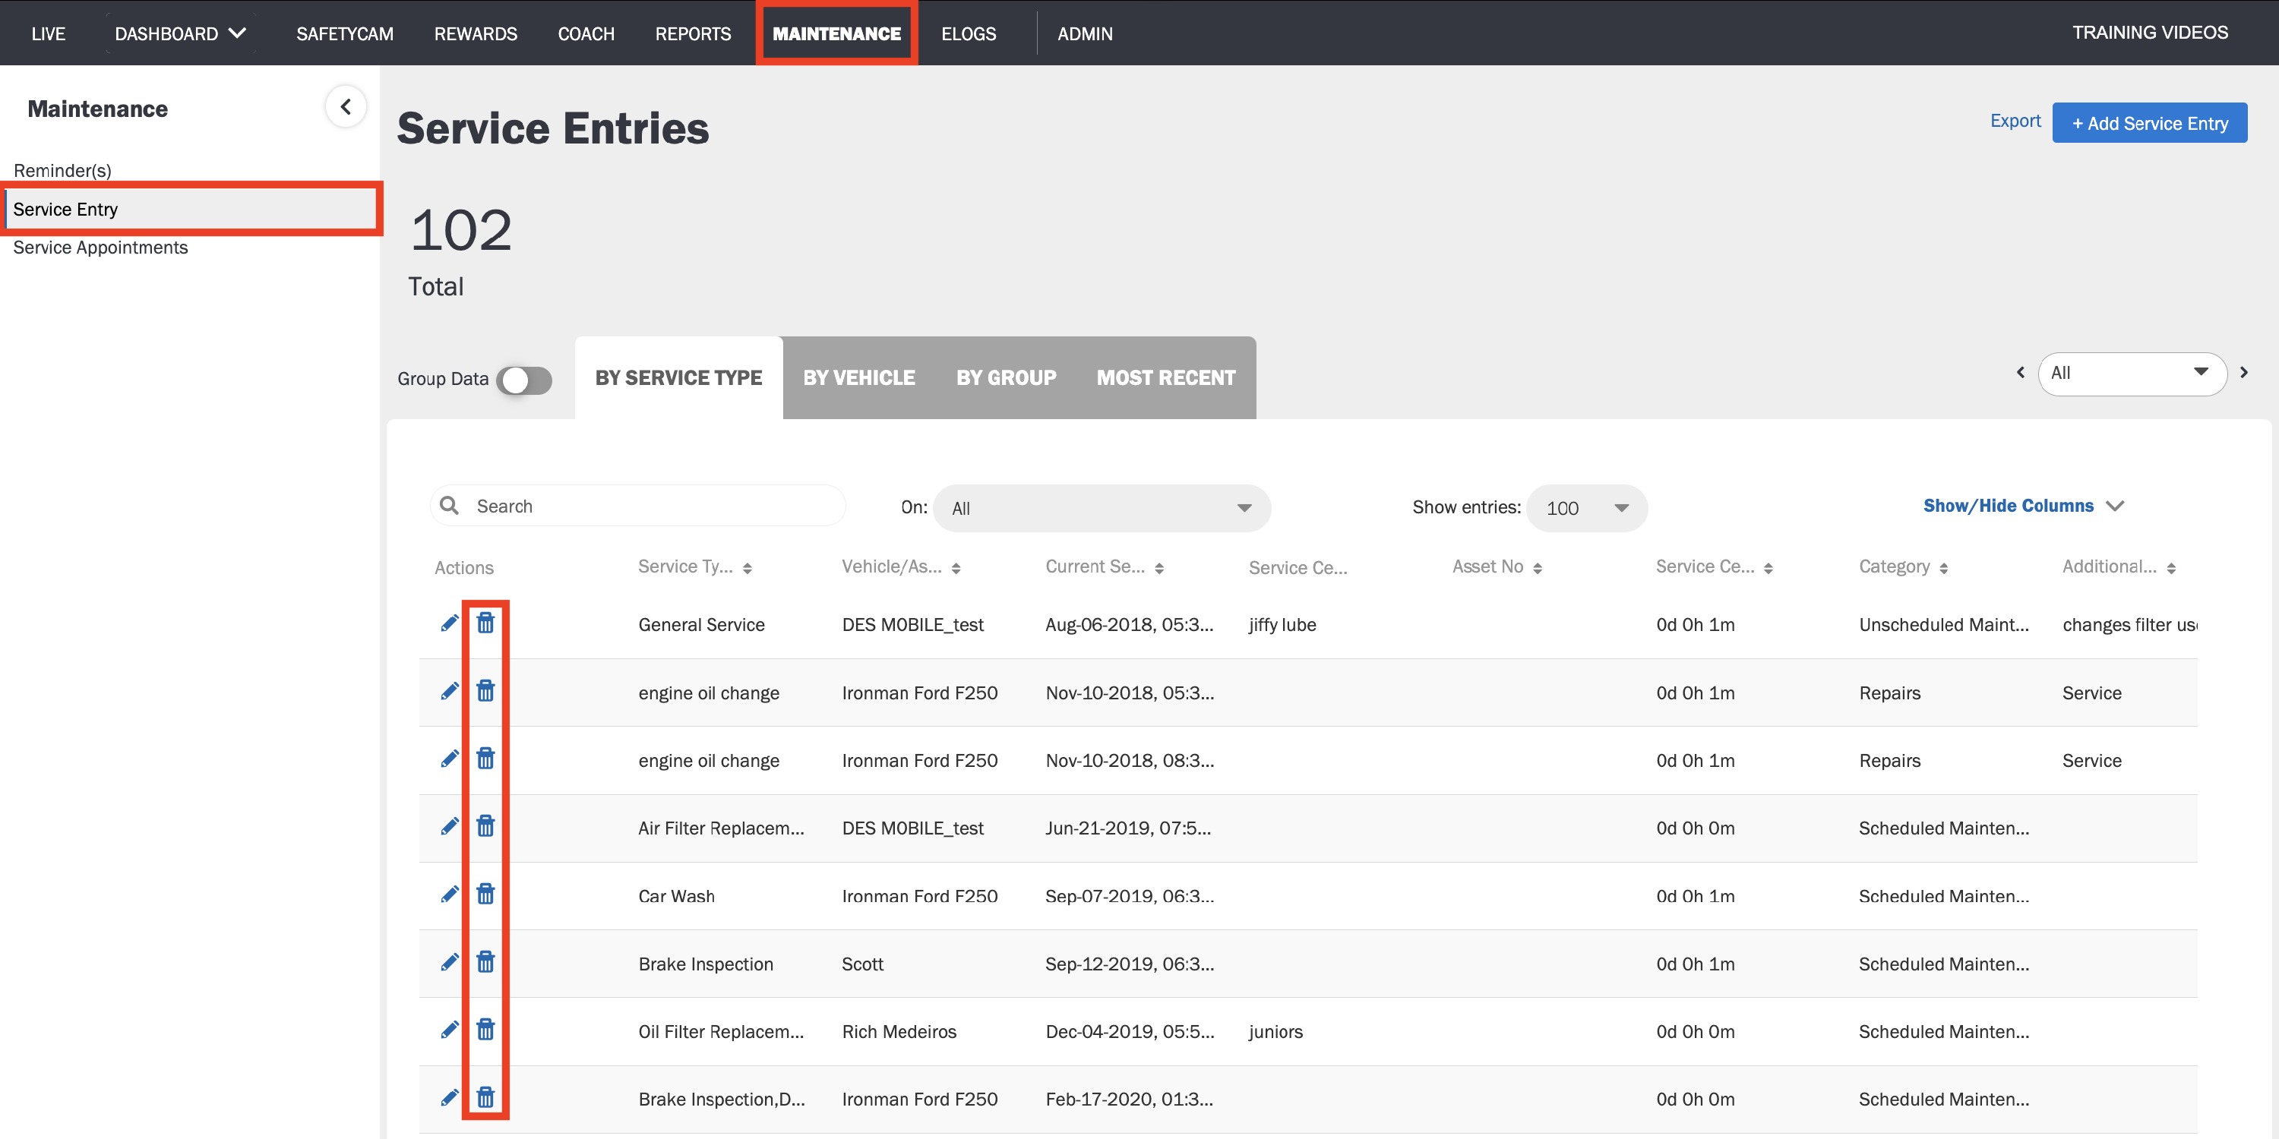Screen dimensions: 2279x1139
Task: Sort by Current Service date column
Action: point(1159,569)
